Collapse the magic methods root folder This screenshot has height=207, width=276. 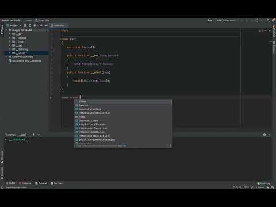click(x=6, y=30)
